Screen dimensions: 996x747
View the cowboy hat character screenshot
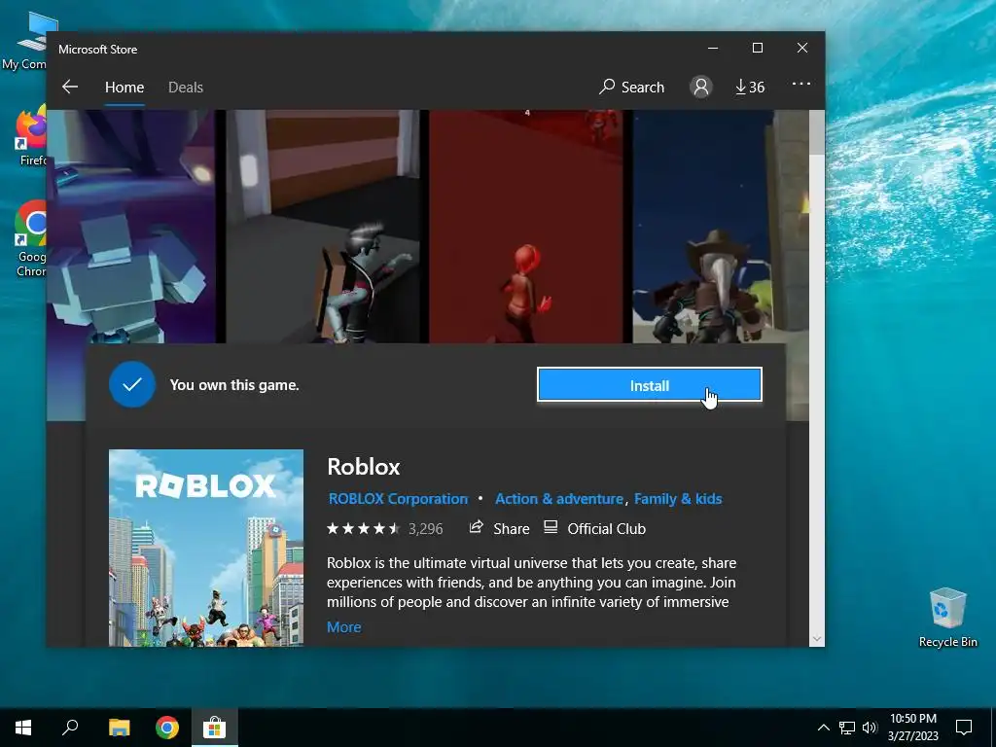pyautogui.click(x=721, y=227)
